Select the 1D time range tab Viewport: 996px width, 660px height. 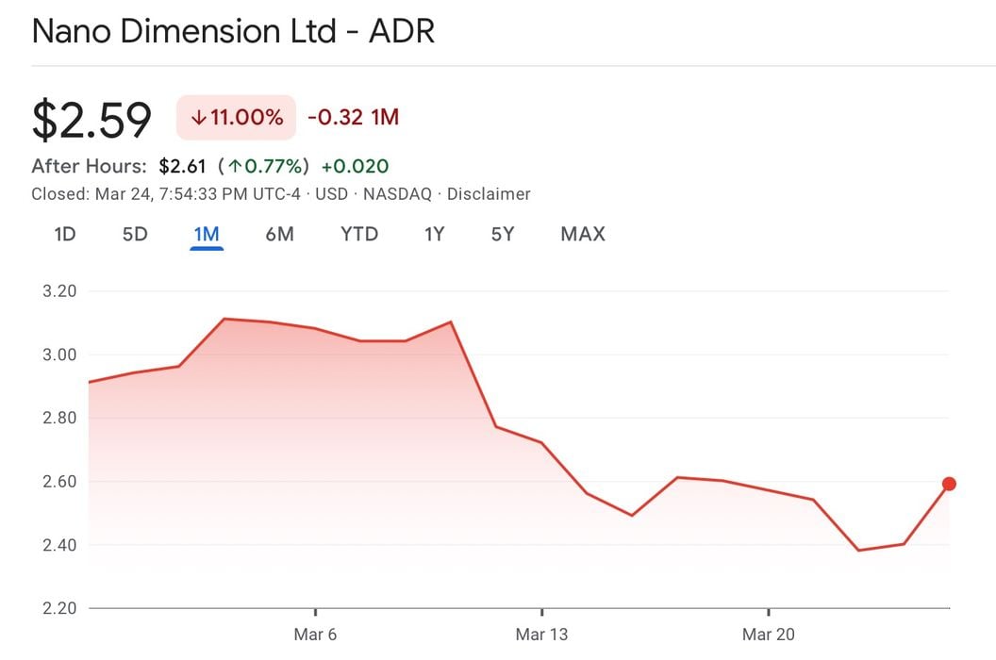click(64, 234)
